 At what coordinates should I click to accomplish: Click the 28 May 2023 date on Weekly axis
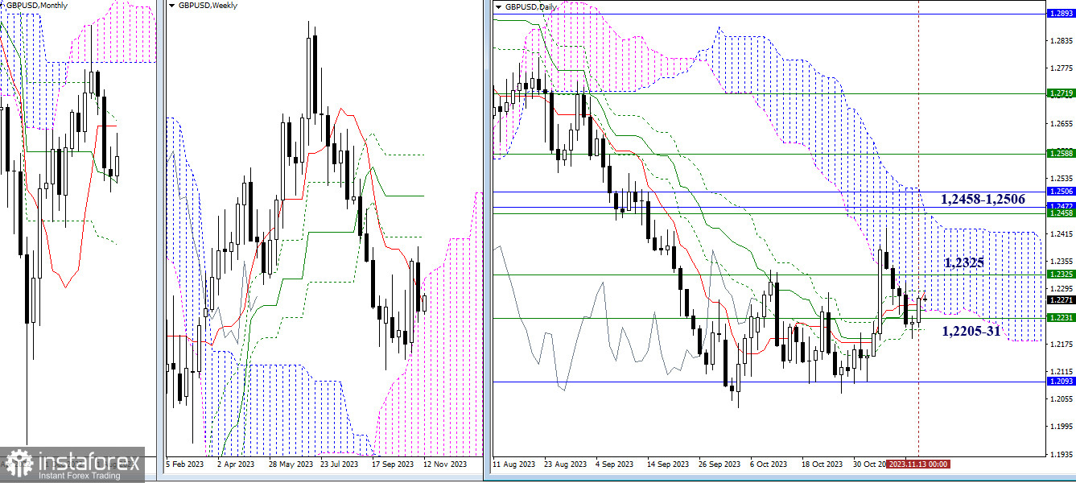(x=291, y=464)
